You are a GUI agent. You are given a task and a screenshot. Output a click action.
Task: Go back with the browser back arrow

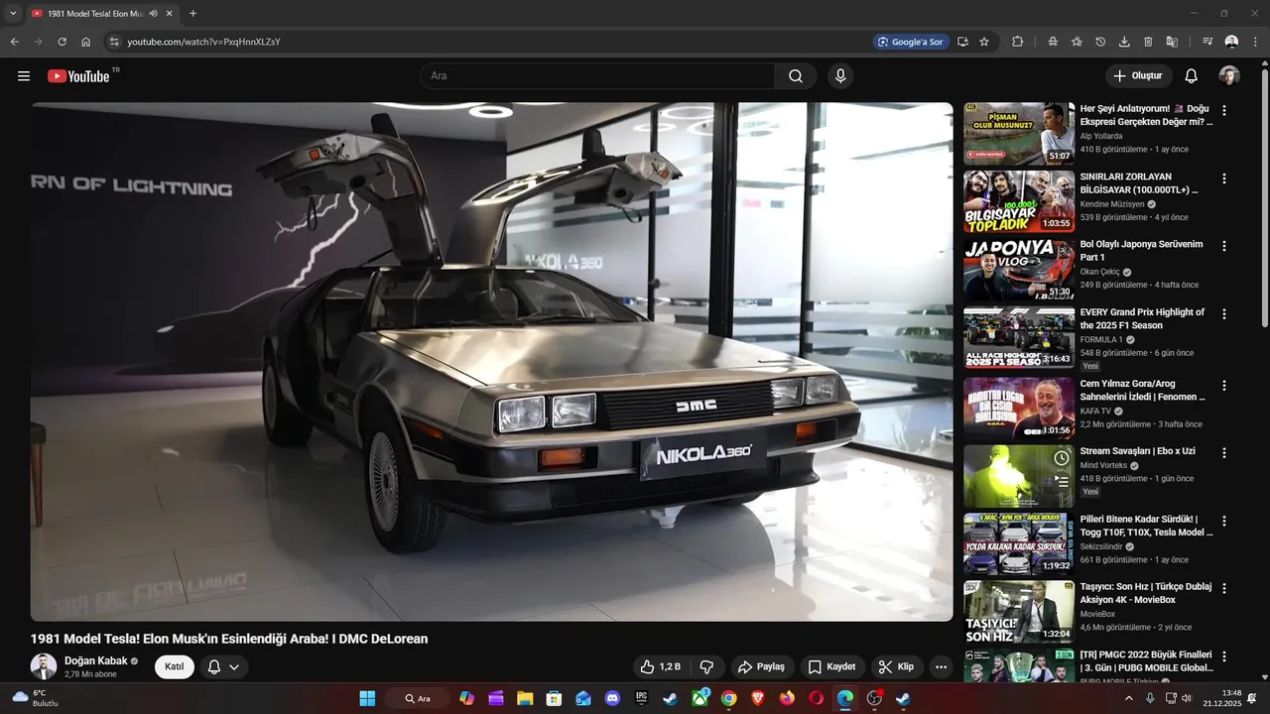[x=15, y=42]
